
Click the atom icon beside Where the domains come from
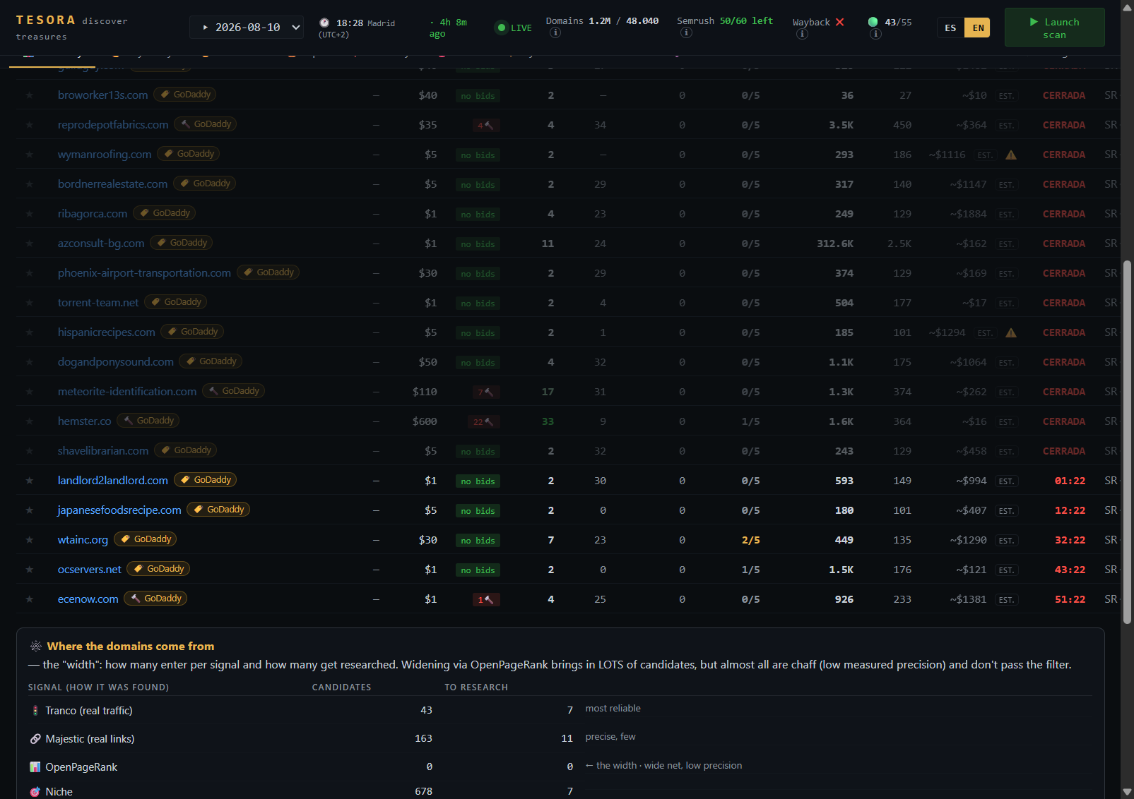pyautogui.click(x=35, y=646)
